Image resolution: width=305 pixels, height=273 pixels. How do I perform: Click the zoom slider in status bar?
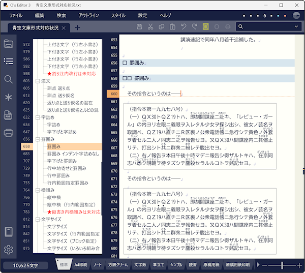[x=281, y=265]
